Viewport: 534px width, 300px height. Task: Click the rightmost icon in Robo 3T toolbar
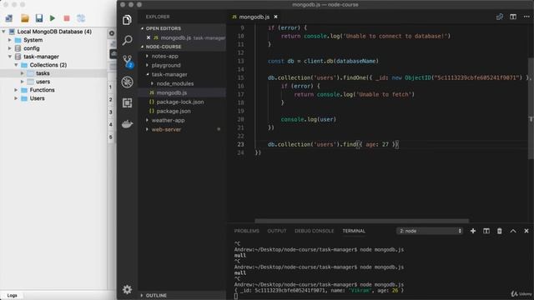[x=81, y=18]
